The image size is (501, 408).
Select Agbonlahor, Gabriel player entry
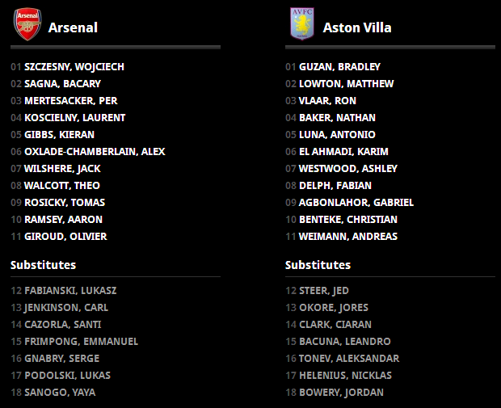[x=356, y=203]
